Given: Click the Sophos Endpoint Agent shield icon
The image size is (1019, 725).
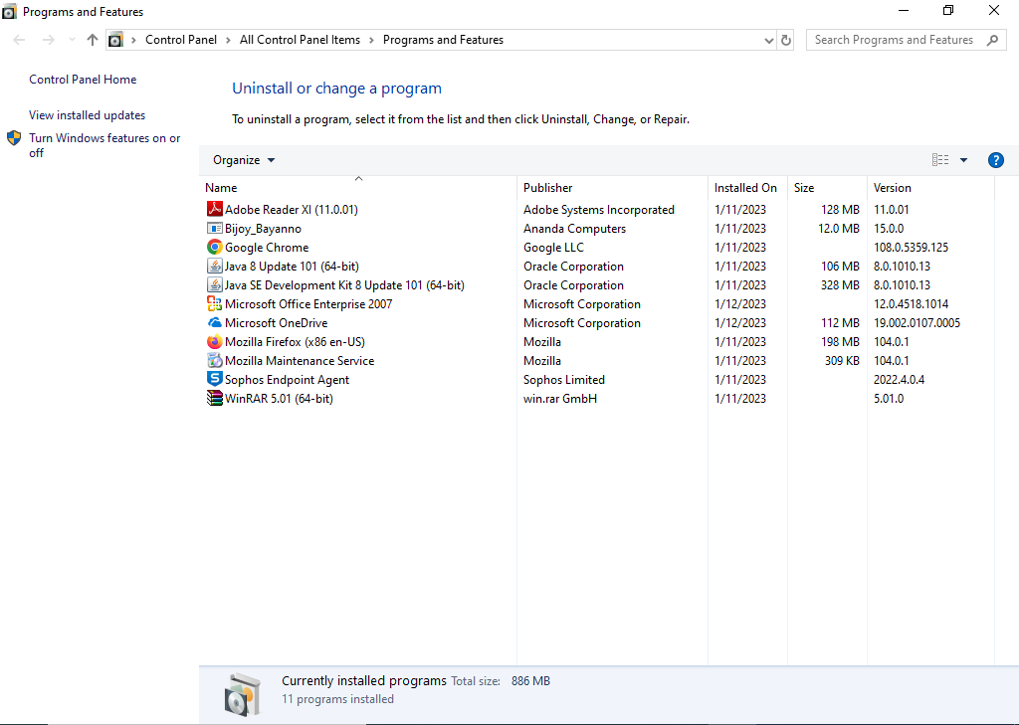Looking at the screenshot, I should pyautogui.click(x=215, y=379).
